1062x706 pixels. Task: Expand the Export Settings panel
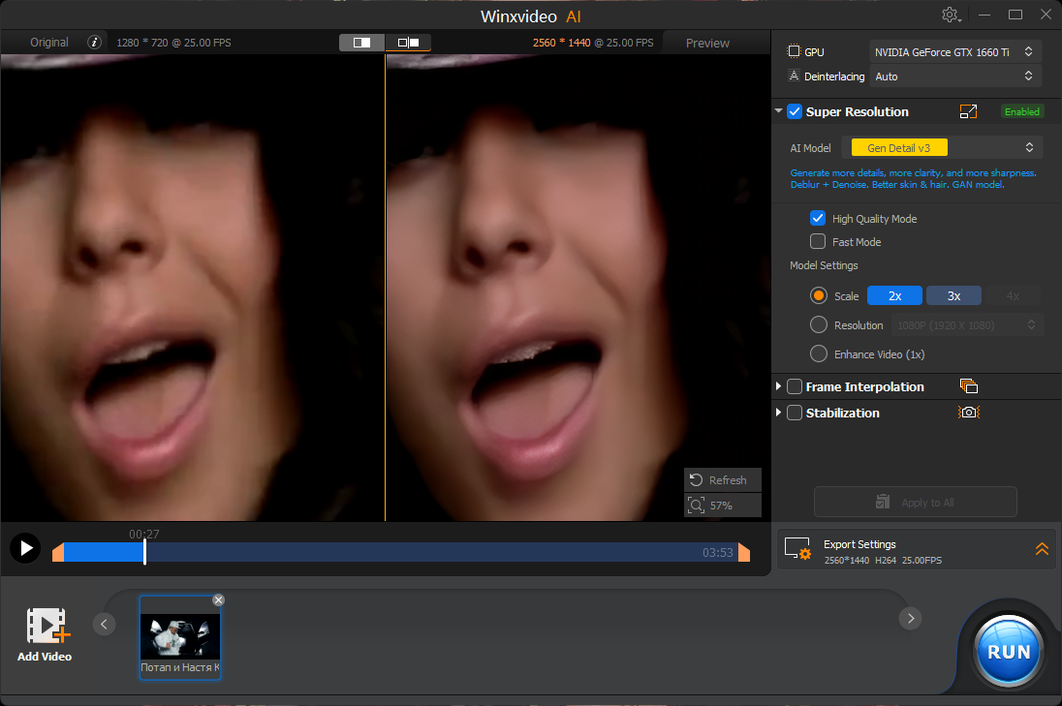coord(1042,549)
